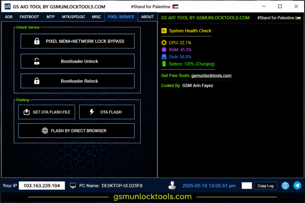Click FLASH BY DIRECT BROWSER button
This screenshot has width=305, height=203.
point(77,130)
